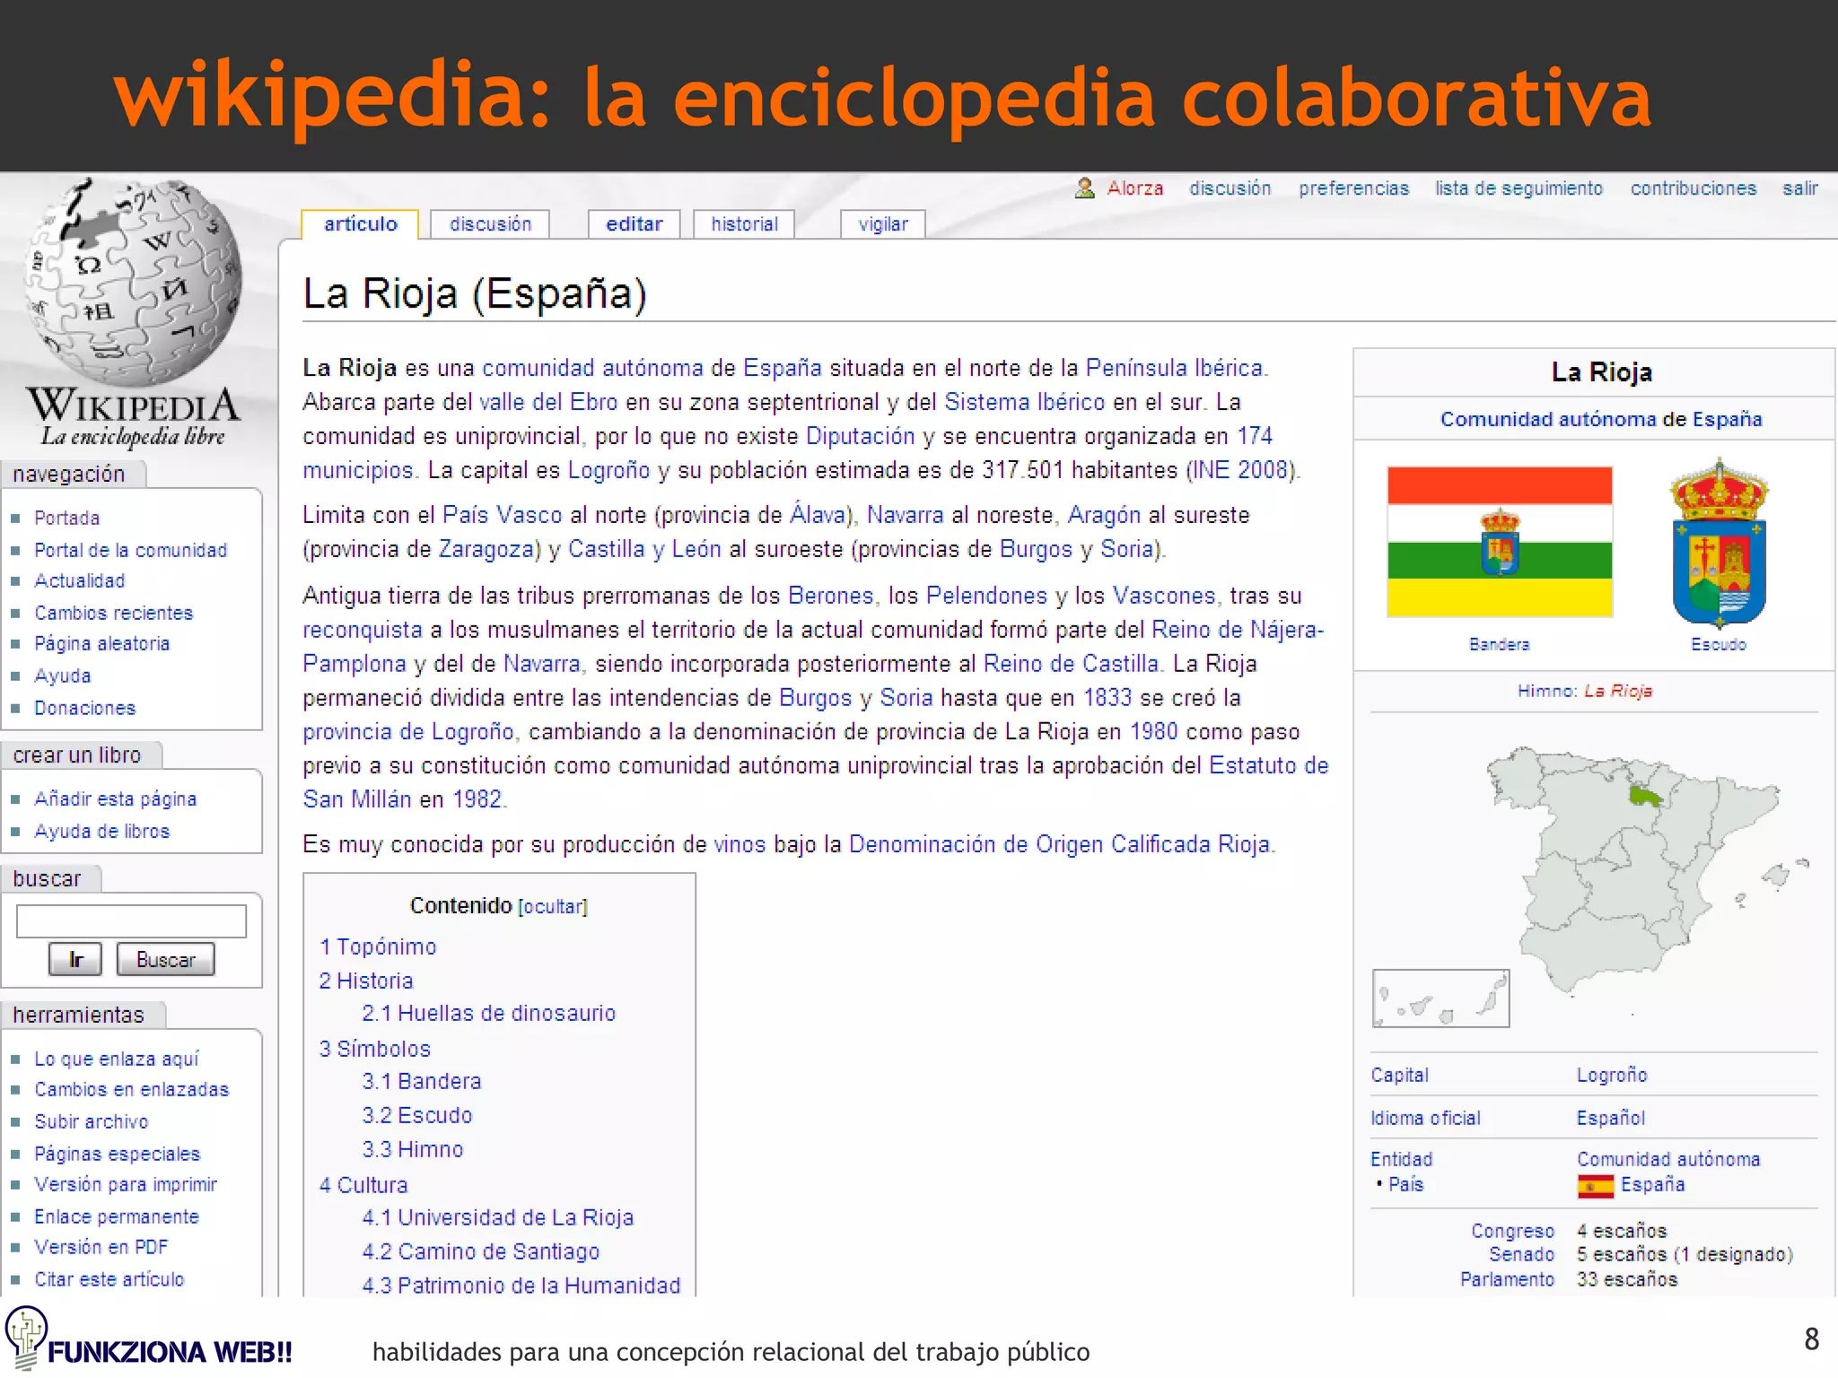Click the user icon beside Alorza
This screenshot has width=1838, height=1378.
[1085, 188]
